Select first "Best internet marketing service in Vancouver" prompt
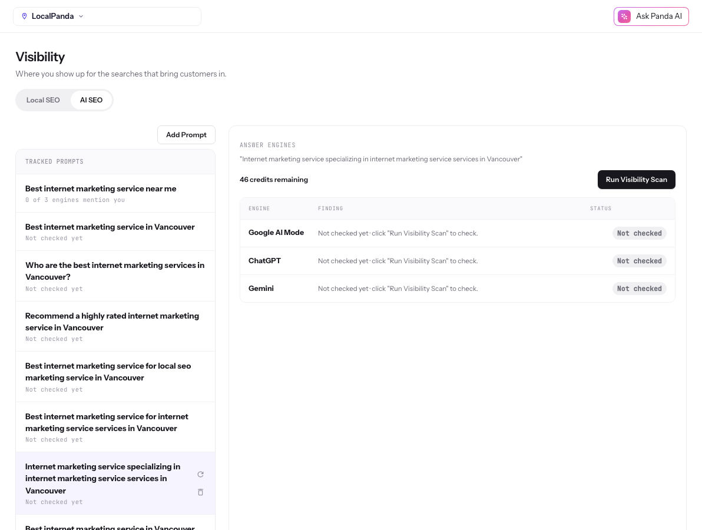Screen dimensions: 702x530 (115, 231)
